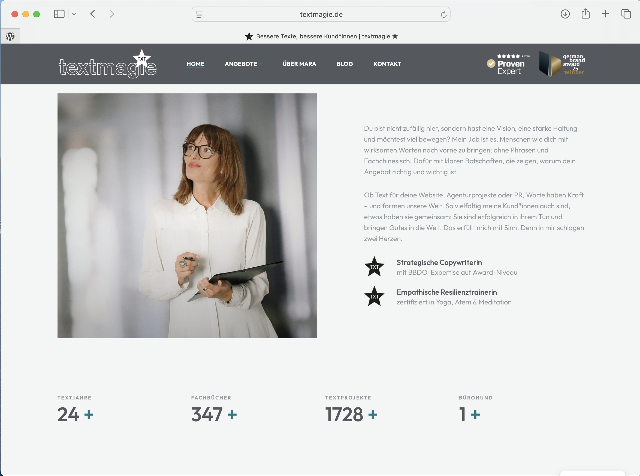Open the Safari downloads icon
The height and width of the screenshot is (476, 640).
pos(565,14)
